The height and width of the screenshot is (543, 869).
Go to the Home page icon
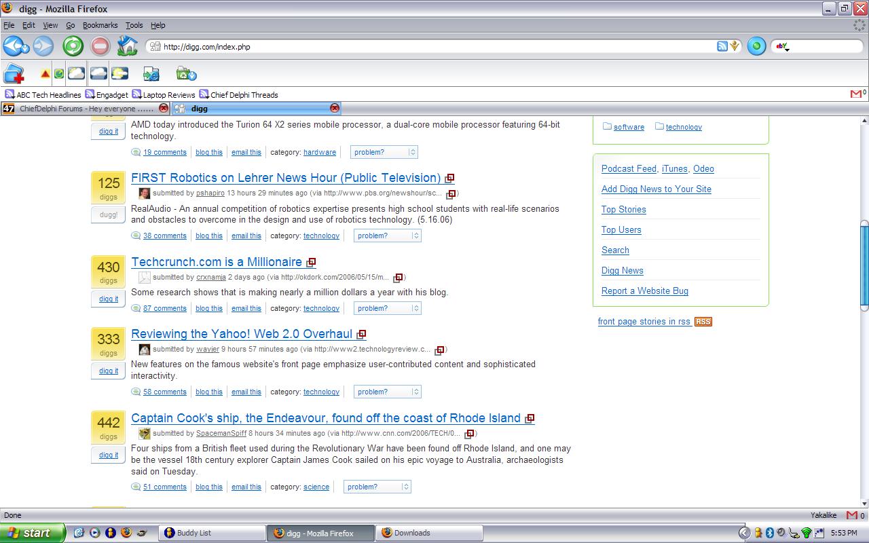[127, 46]
